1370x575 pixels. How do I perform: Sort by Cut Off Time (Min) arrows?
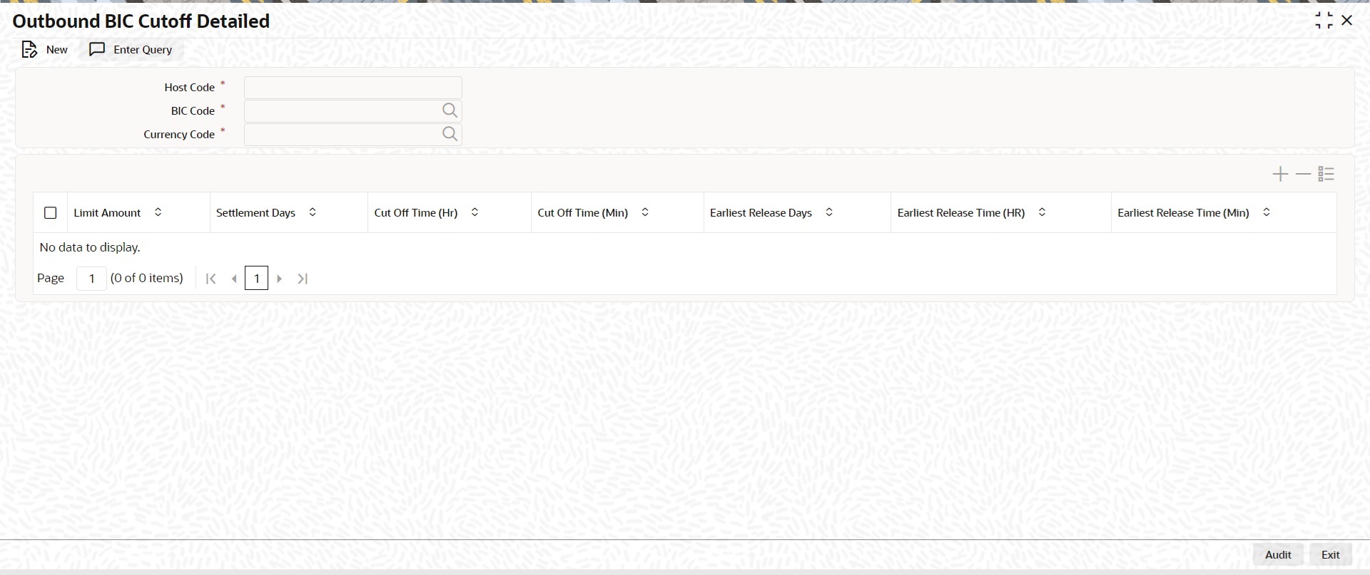(645, 212)
